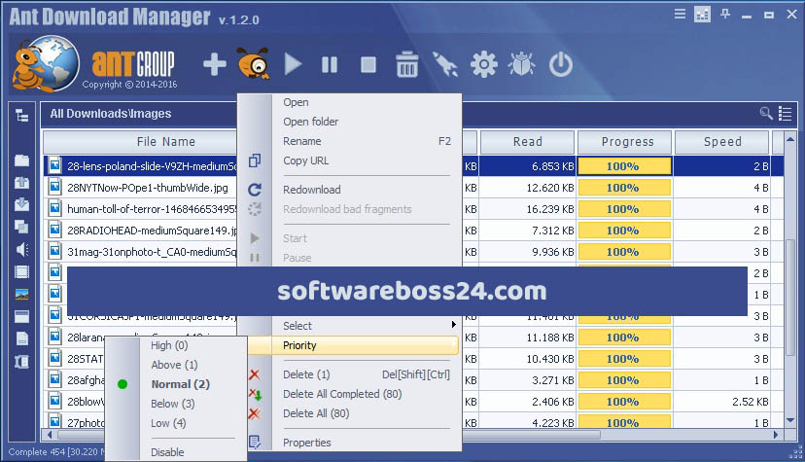Click the horizontal scrollbar left arrow
Viewport: 805px width, 462px height.
(x=50, y=435)
